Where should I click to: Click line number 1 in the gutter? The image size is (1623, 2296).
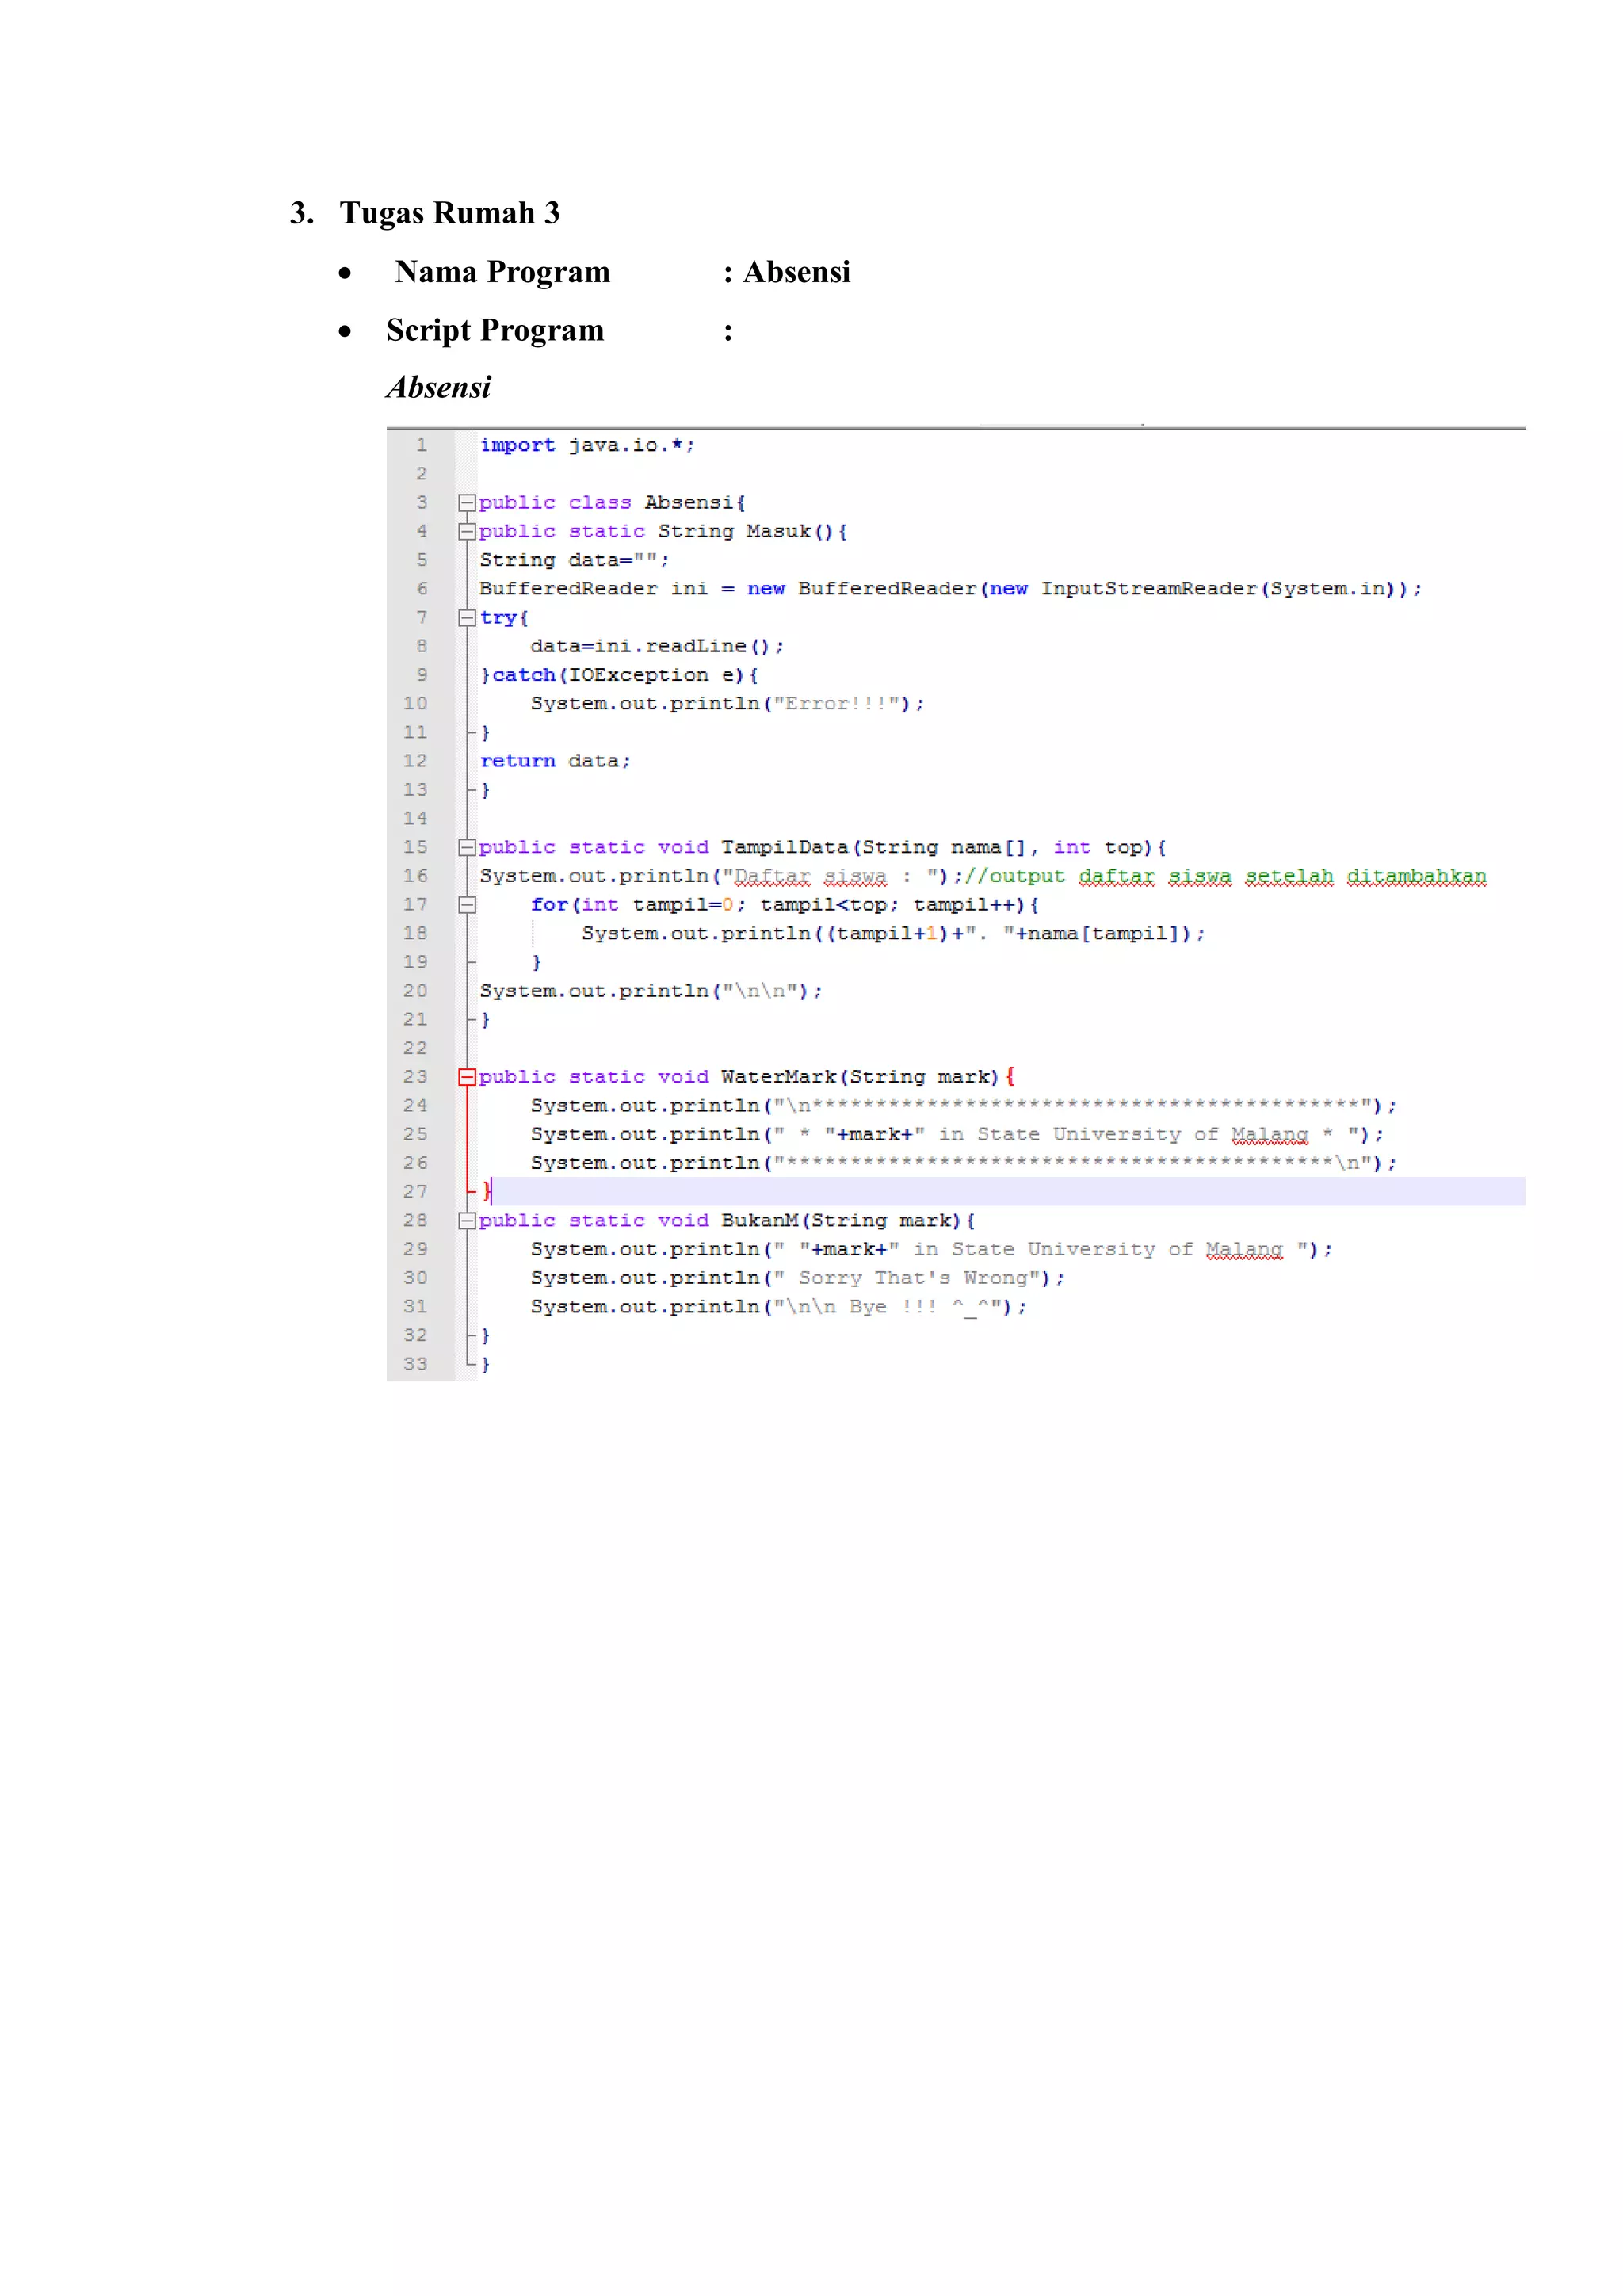point(421,445)
